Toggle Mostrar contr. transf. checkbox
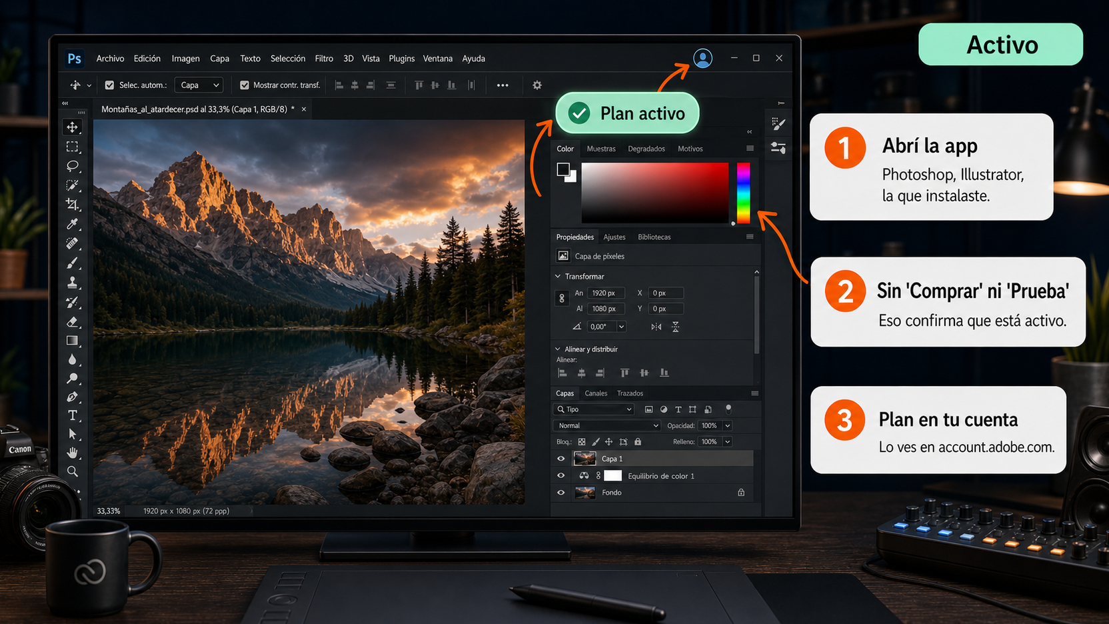This screenshot has height=624, width=1109. (x=245, y=85)
